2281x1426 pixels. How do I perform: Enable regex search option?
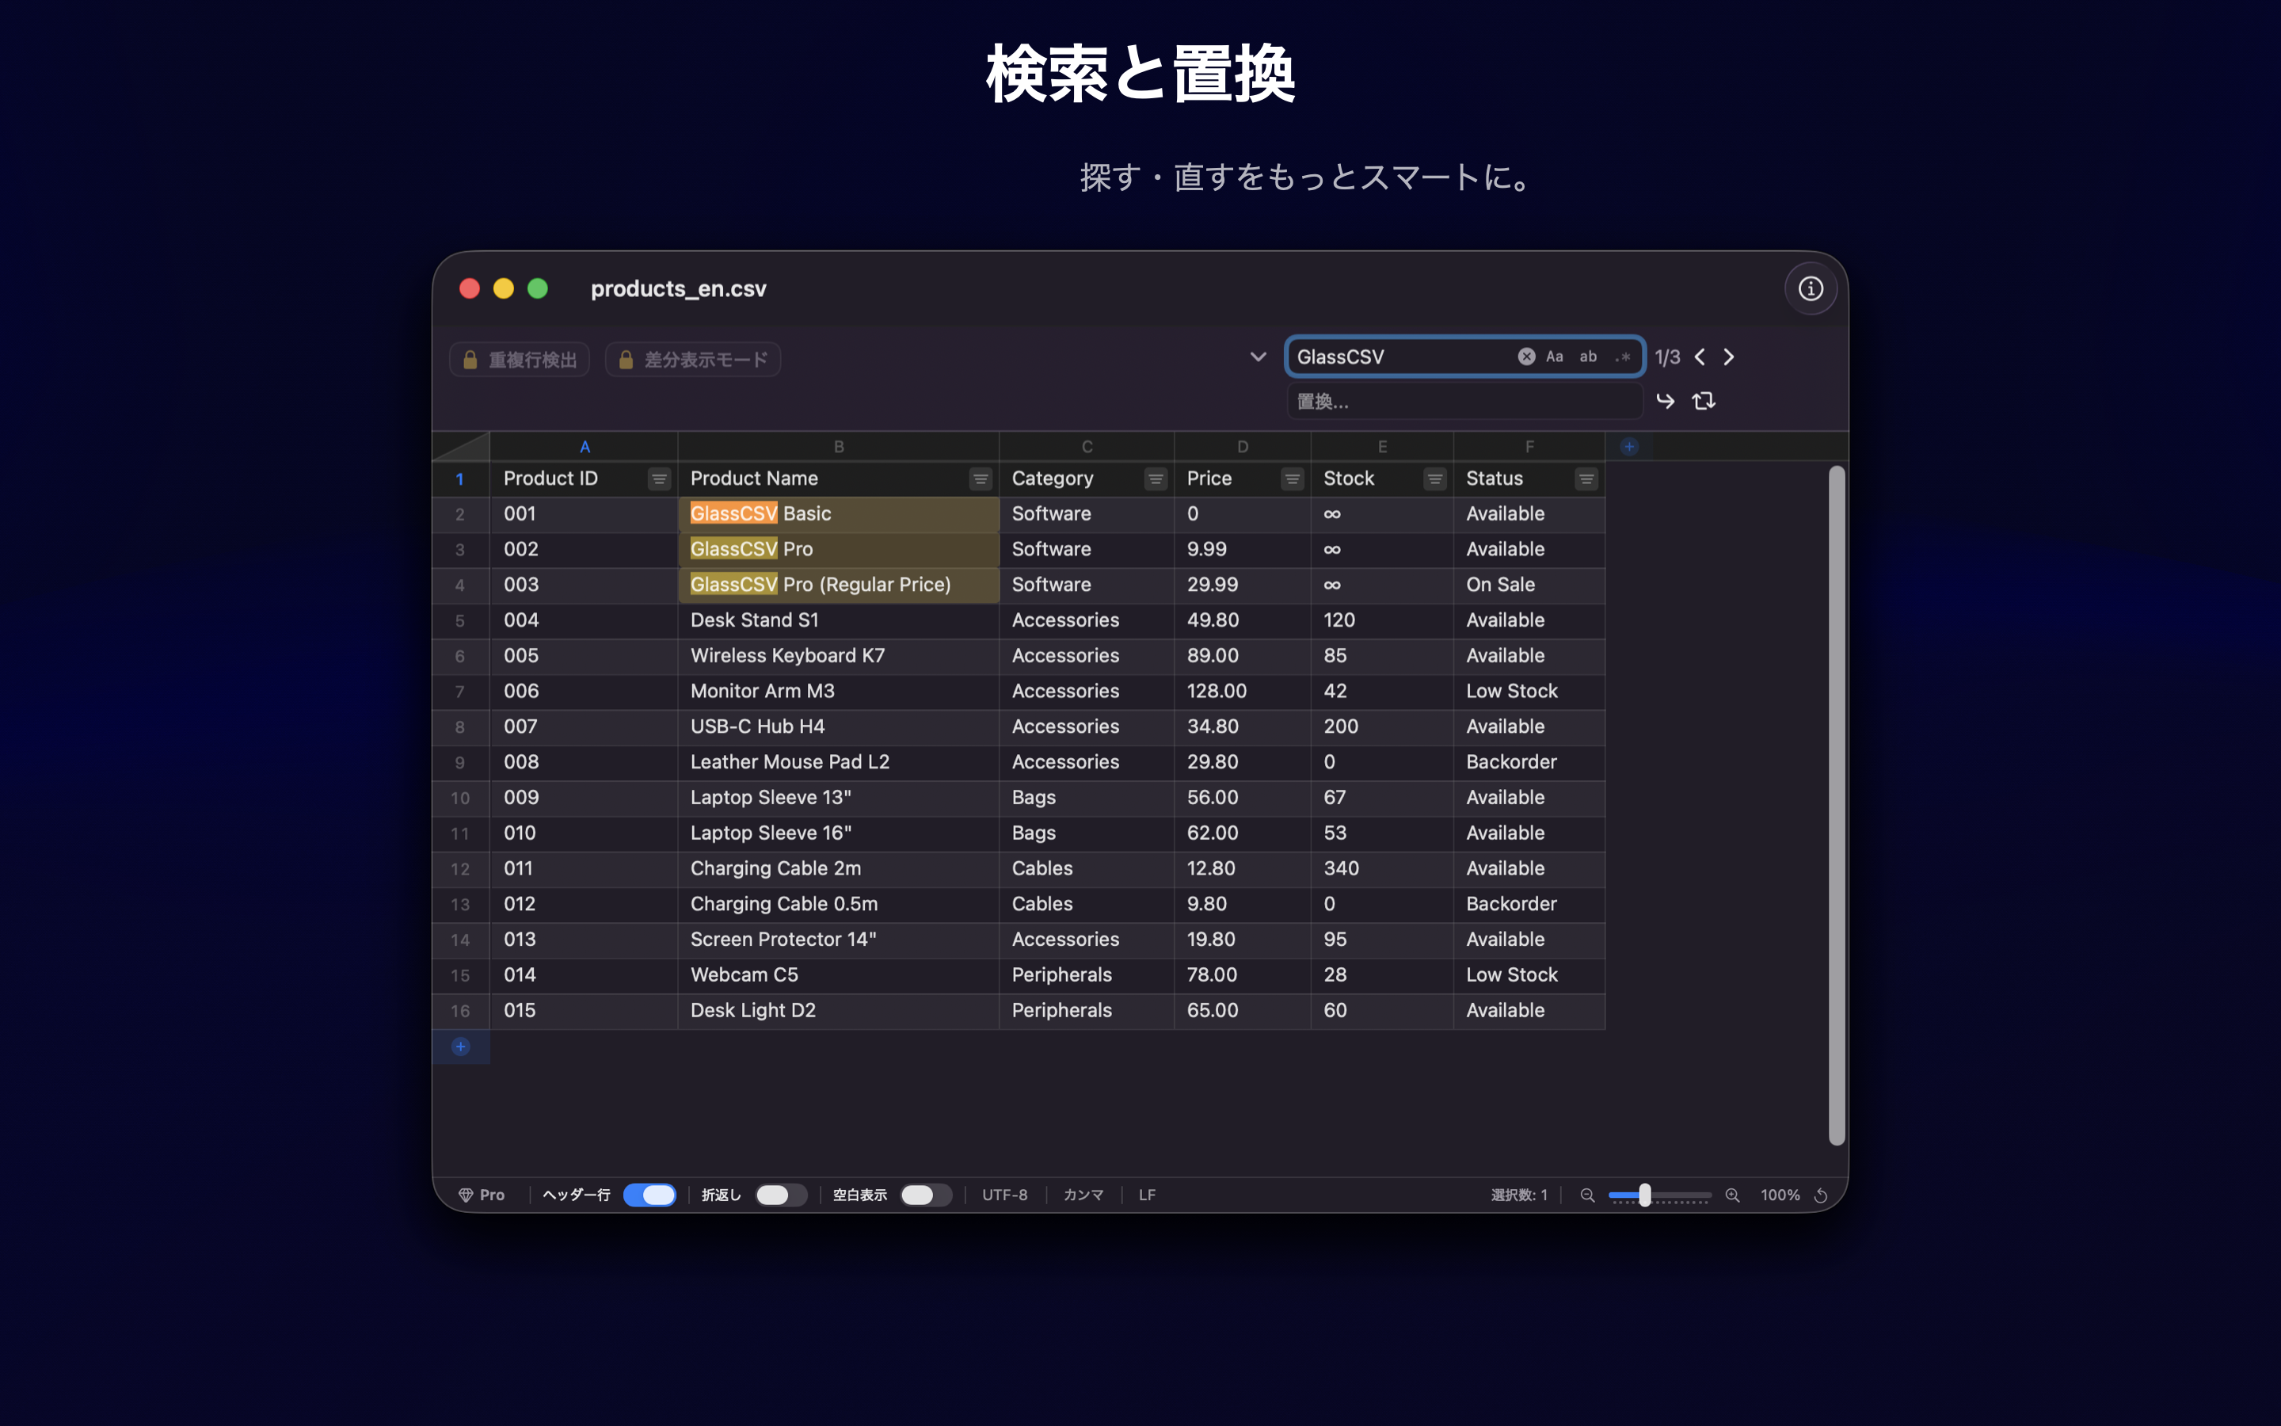pos(1622,356)
